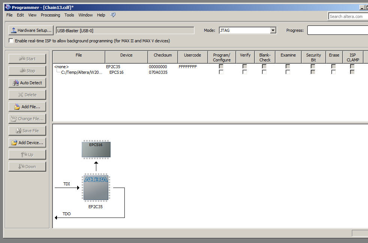Check Verify for EPCS16 row
The width and height of the screenshot is (368, 243).
click(x=245, y=72)
